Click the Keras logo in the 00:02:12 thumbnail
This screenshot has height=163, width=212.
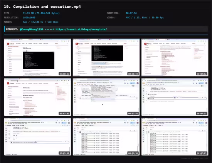point(148,44)
